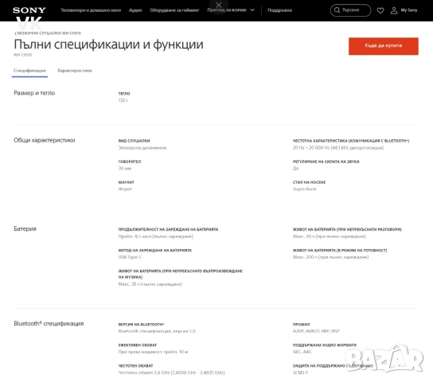This screenshot has height=382, width=433.
Task: Click ЖИВОТ НА БАТЕРИЯТА режим на готовност label
Action: tap(340, 251)
